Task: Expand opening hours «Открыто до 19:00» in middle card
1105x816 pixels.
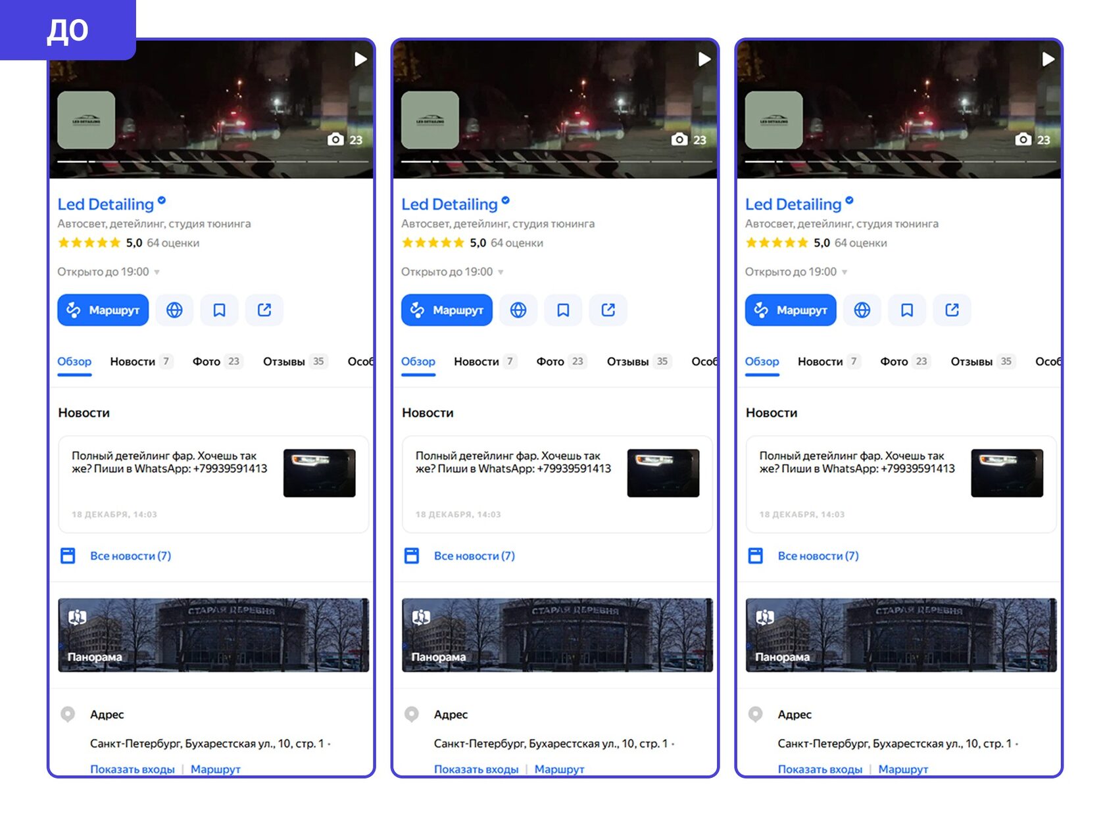Action: point(453,272)
